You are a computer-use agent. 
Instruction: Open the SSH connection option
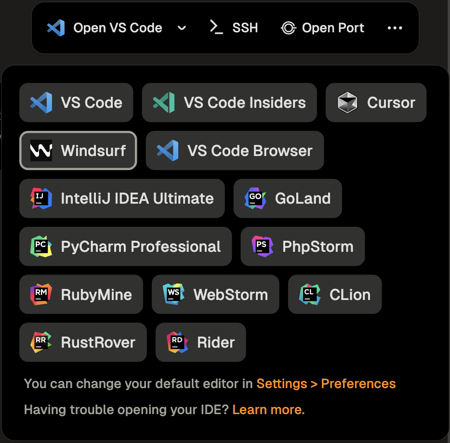[233, 28]
